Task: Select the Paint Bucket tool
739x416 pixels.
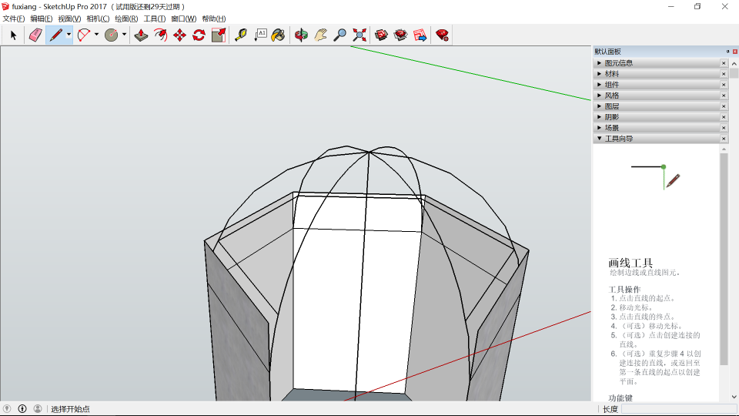Action: click(x=279, y=35)
